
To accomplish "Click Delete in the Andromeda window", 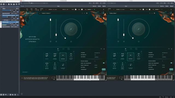I will pos(99,6).
